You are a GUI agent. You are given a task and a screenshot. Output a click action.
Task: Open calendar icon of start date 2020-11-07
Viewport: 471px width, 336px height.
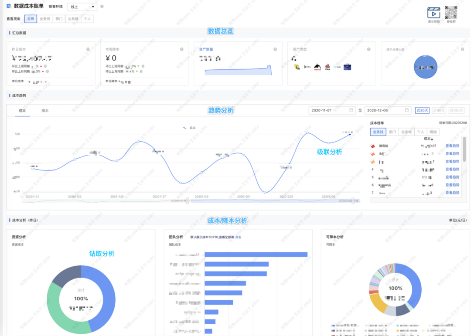point(351,110)
